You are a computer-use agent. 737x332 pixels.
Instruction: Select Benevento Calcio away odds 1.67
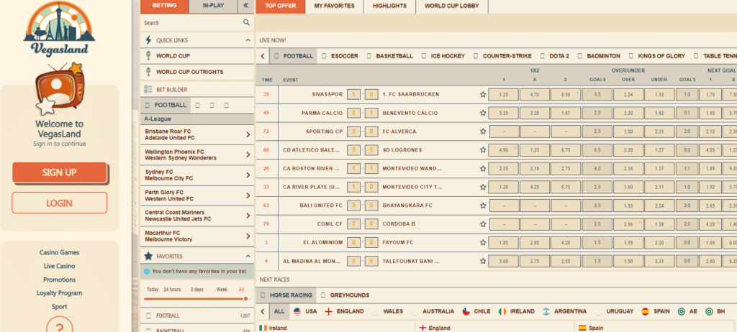coord(566,113)
